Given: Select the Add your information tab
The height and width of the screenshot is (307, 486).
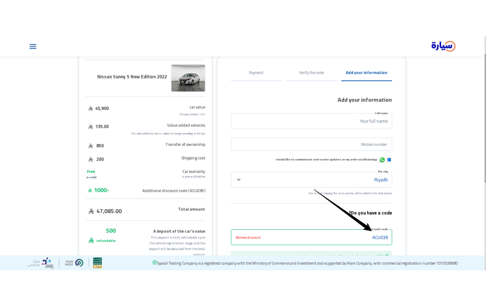Looking at the screenshot, I should click(366, 73).
